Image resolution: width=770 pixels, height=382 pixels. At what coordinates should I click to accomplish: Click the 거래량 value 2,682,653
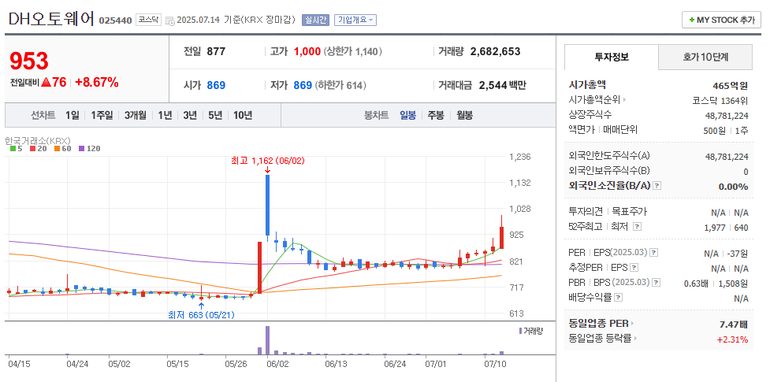coord(495,51)
